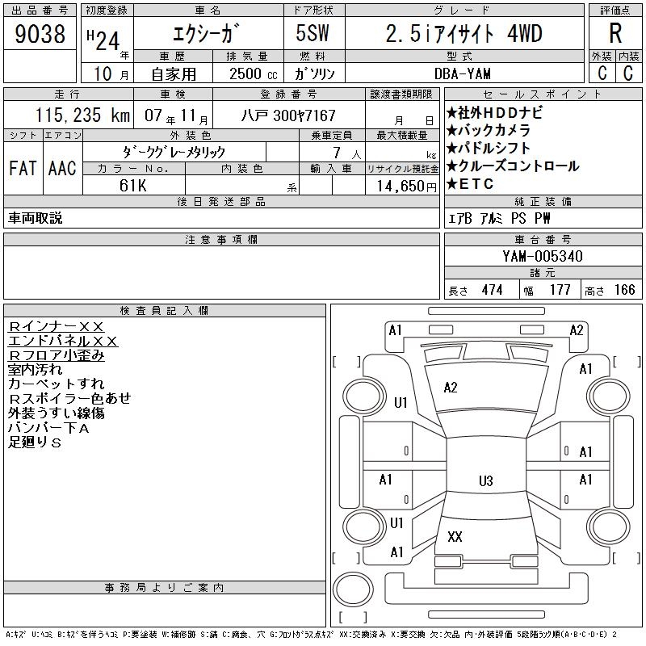This screenshot has width=646, height=646.
Task: Click the 2.5iアイサイト 4WD grade field
Action: coord(464,35)
